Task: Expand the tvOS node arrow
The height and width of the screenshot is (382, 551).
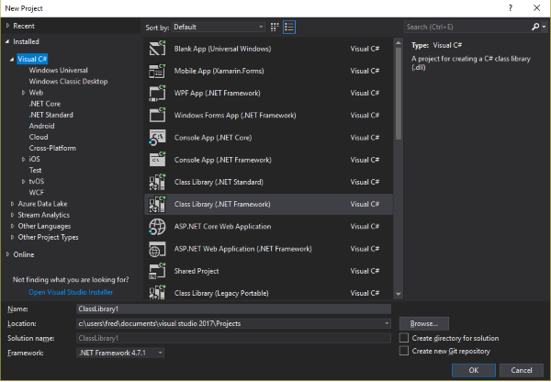Action: click(x=24, y=181)
